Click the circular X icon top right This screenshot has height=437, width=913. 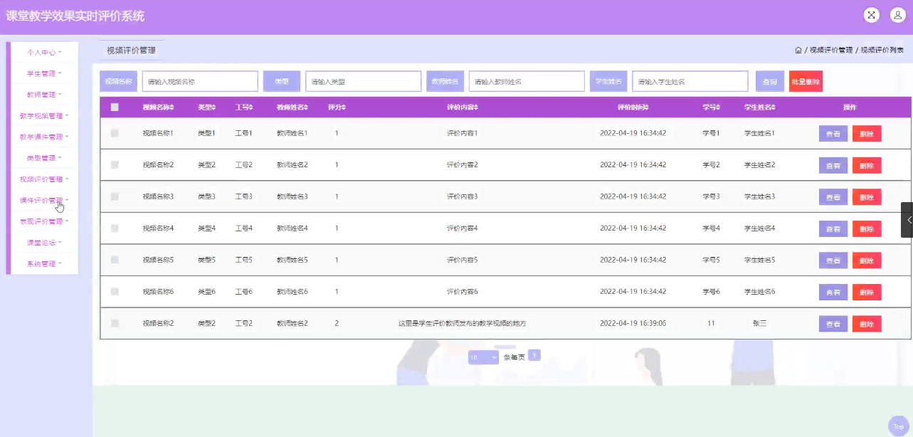point(870,15)
